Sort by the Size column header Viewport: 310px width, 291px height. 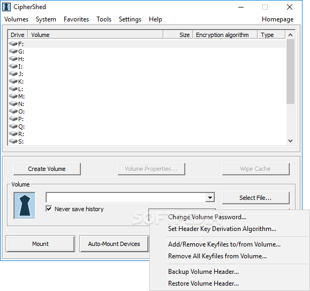click(x=178, y=35)
